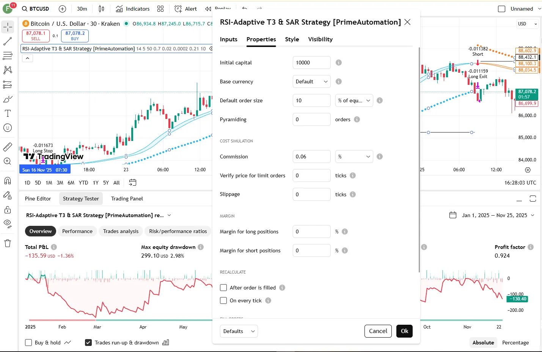Create an Alert from the toolbar
Image resolution: width=542 pixels, height=352 pixels.
click(185, 9)
